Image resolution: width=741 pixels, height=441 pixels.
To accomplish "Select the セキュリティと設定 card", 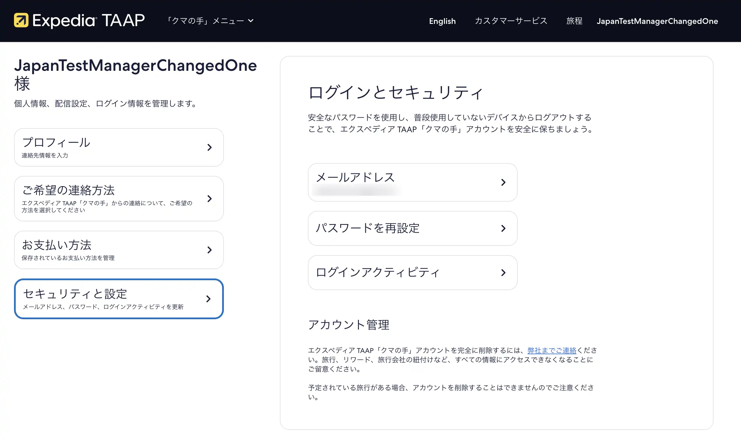I will click(119, 299).
